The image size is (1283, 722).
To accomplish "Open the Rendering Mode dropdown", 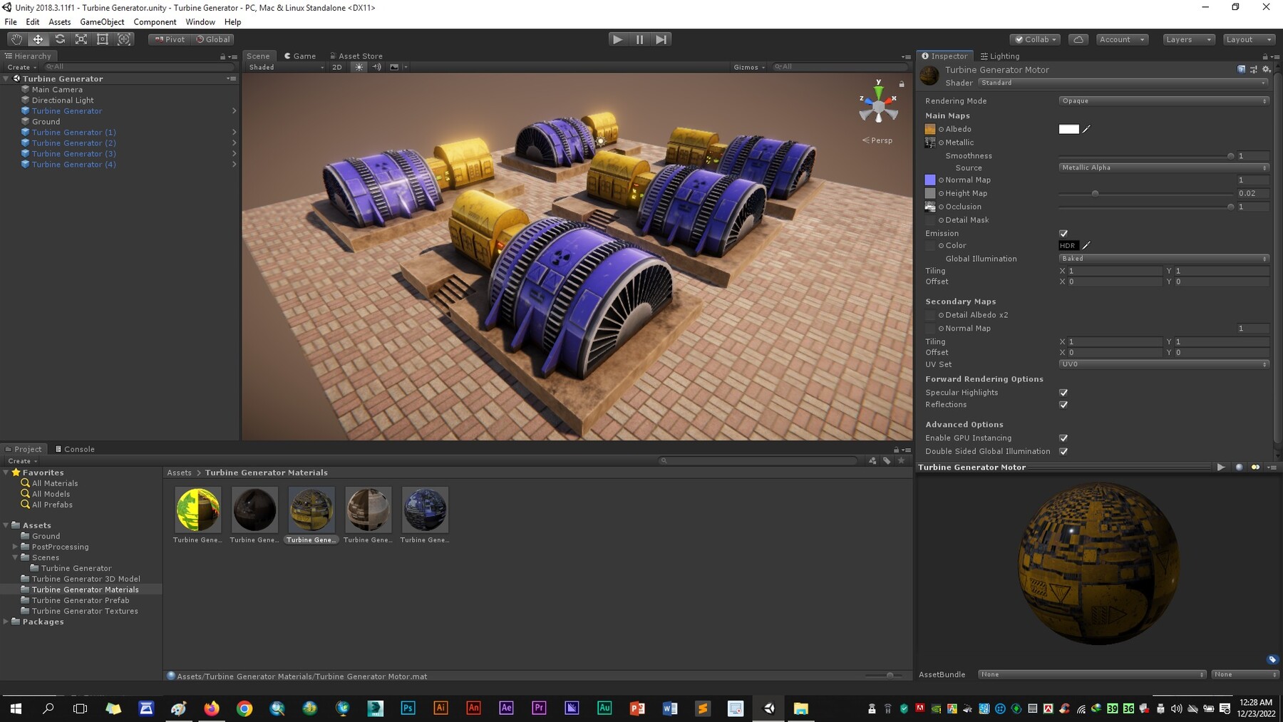I will point(1163,100).
